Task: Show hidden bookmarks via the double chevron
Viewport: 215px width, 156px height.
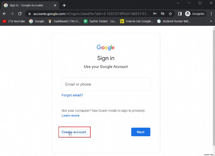Action: [x=211, y=21]
